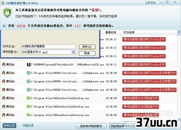
Task: Click the 查看时间 column header
Action: (111, 32)
